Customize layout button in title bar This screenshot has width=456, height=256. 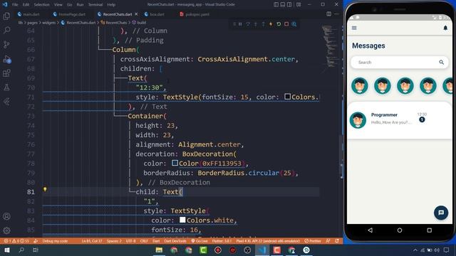click(x=299, y=4)
